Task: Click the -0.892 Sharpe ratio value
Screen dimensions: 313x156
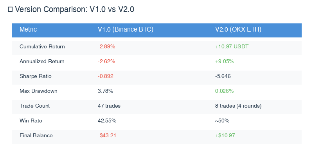Action: pos(106,76)
